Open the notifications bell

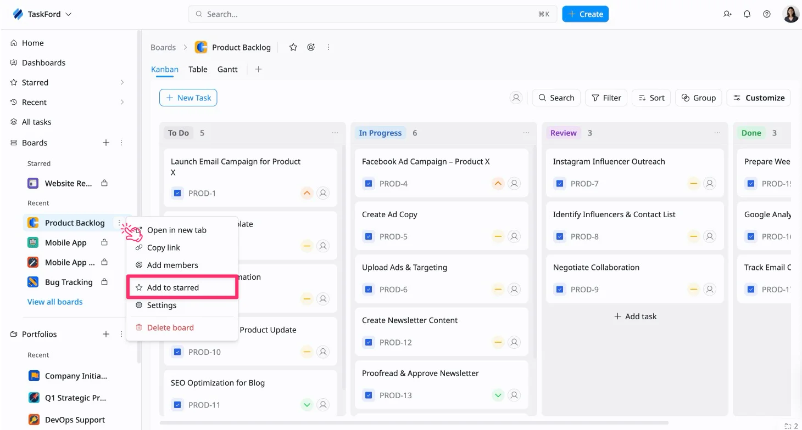[x=747, y=14]
